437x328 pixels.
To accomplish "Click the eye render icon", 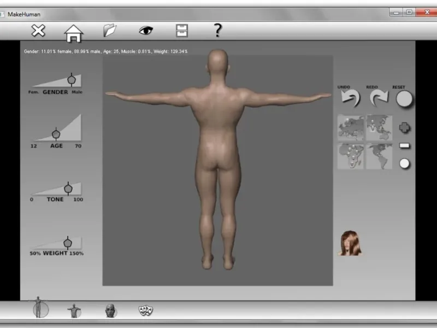I will point(146,30).
